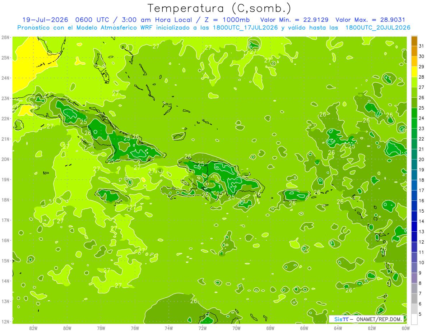Screen dimensions: 431x333
Task: Click the '17N' latitude axis label
Action: click(5, 220)
